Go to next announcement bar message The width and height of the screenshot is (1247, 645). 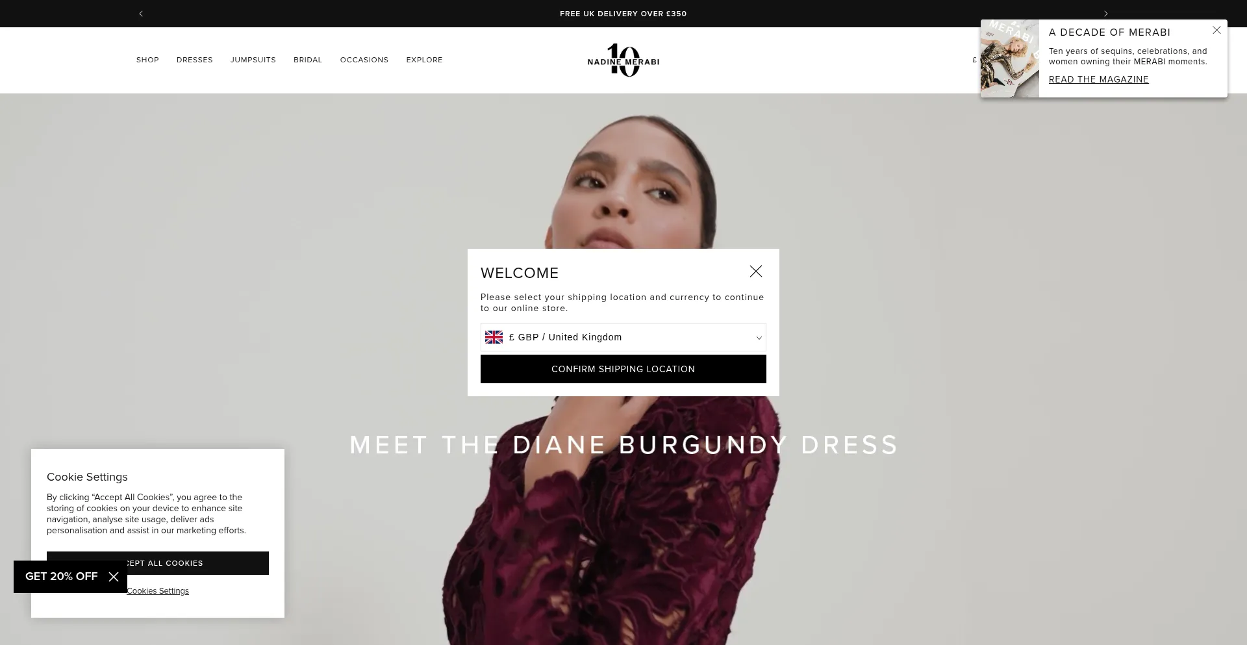click(1106, 14)
